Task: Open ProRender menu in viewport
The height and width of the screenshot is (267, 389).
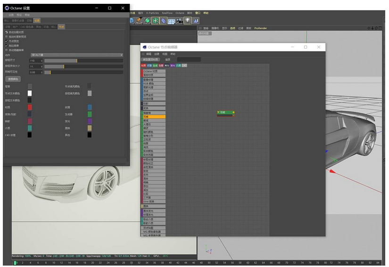Action: click(x=260, y=28)
